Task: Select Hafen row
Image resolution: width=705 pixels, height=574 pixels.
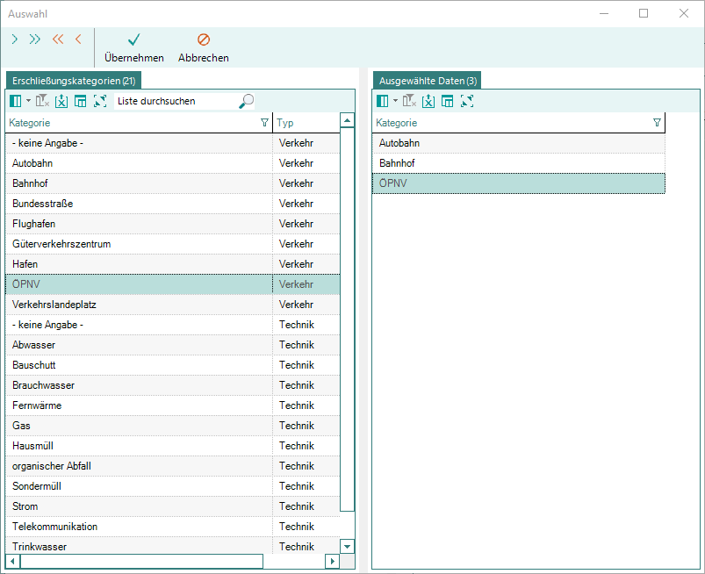Action: (173, 264)
